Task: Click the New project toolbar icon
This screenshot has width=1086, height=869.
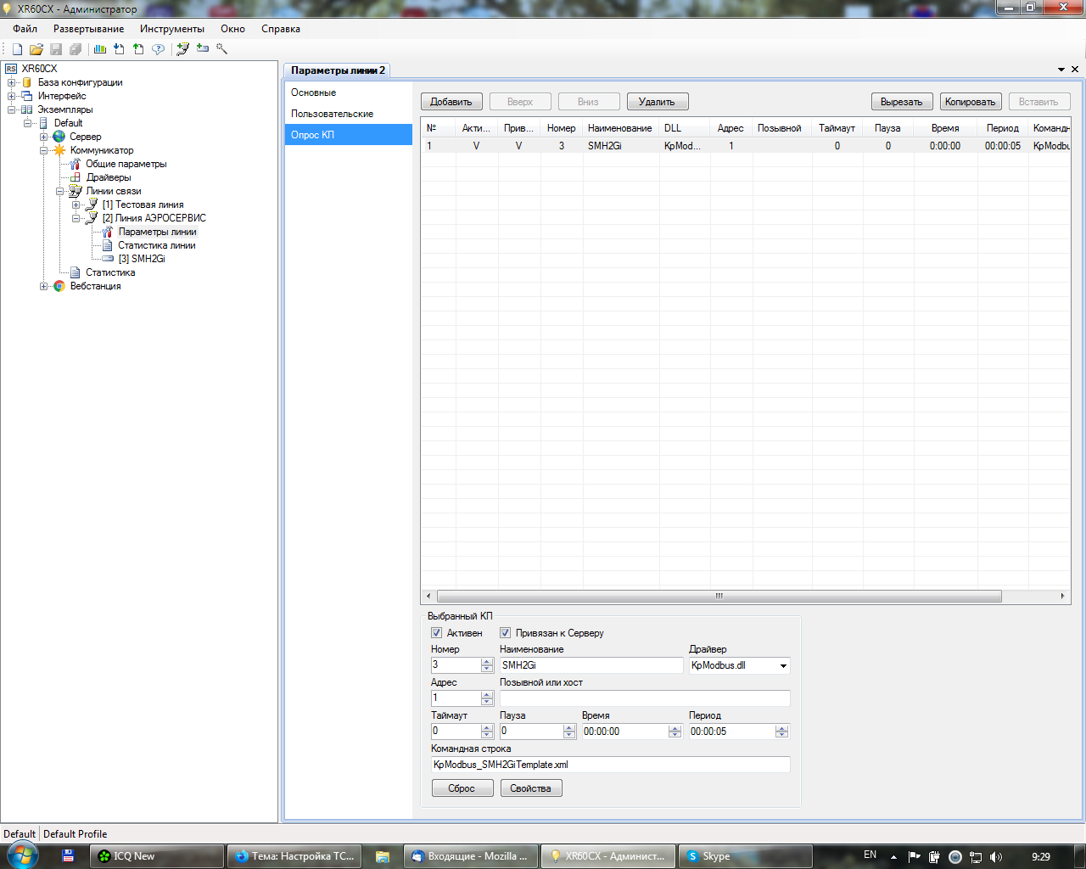Action: pos(17,49)
